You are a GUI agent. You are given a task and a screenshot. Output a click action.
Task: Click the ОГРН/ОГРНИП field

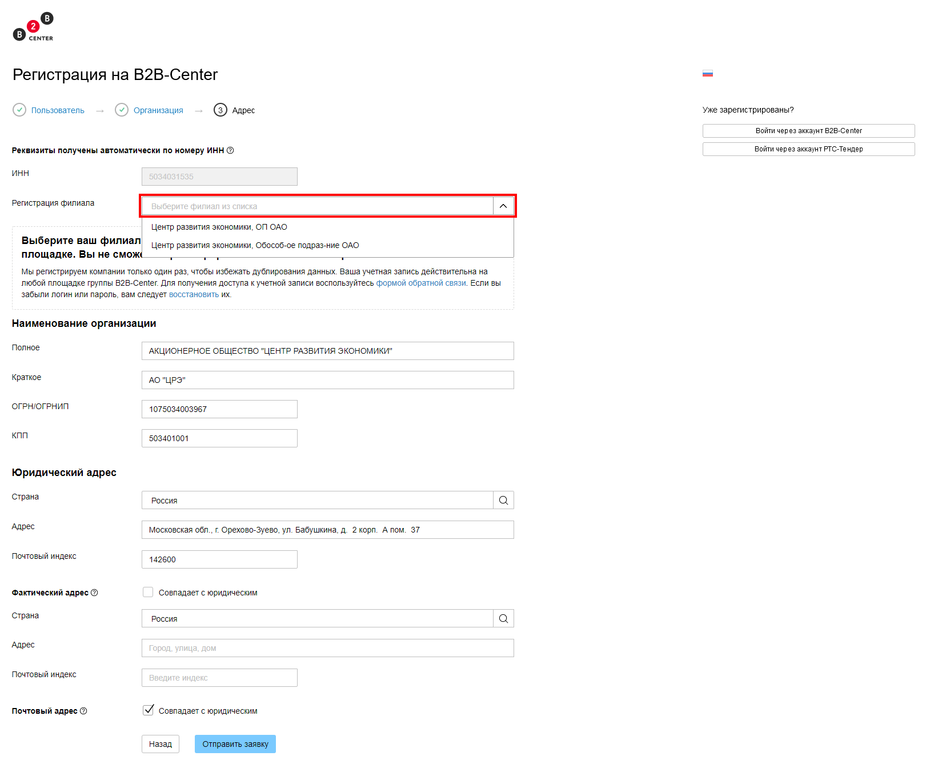tap(219, 409)
